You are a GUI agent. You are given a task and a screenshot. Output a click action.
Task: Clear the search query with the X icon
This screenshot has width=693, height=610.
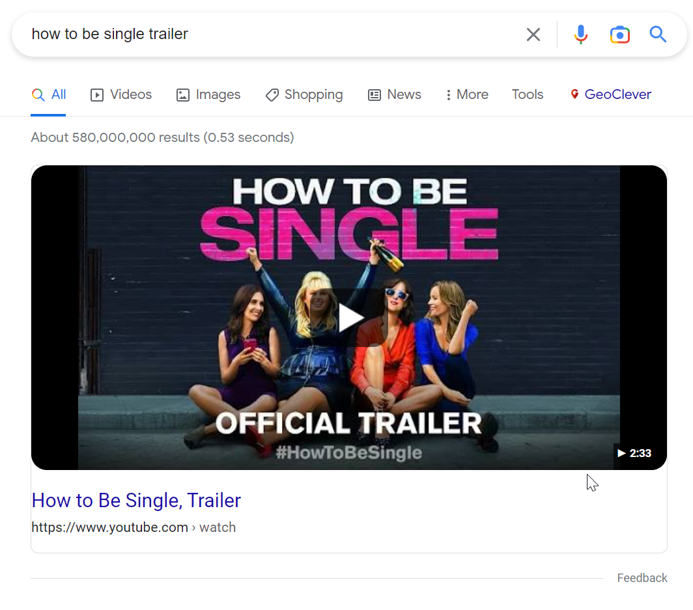[x=533, y=35]
